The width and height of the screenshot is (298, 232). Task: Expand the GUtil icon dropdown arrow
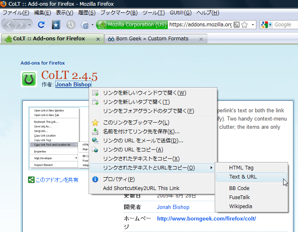point(93,25)
